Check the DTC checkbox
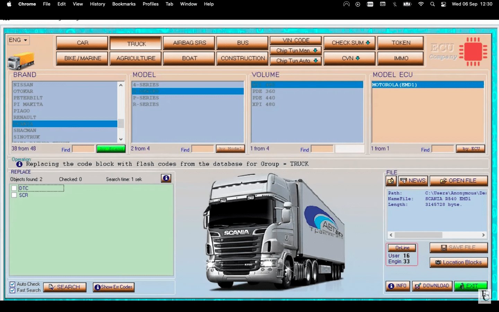Screen dimensions: 499x312 point(14,188)
